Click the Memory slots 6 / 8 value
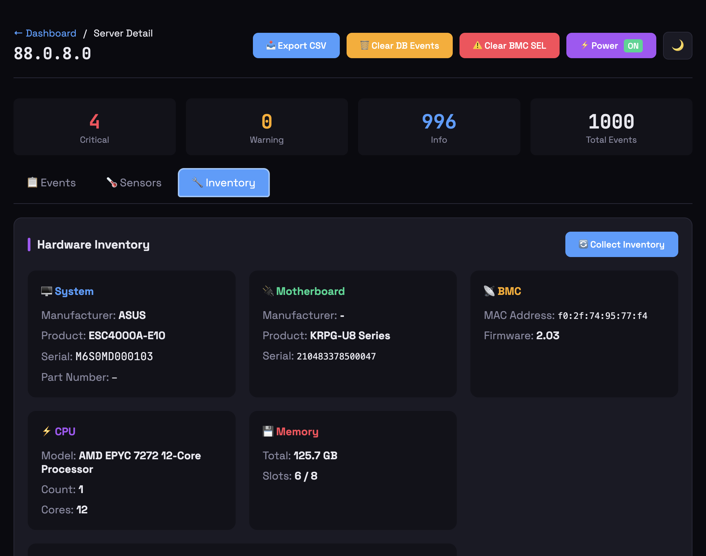 306,476
